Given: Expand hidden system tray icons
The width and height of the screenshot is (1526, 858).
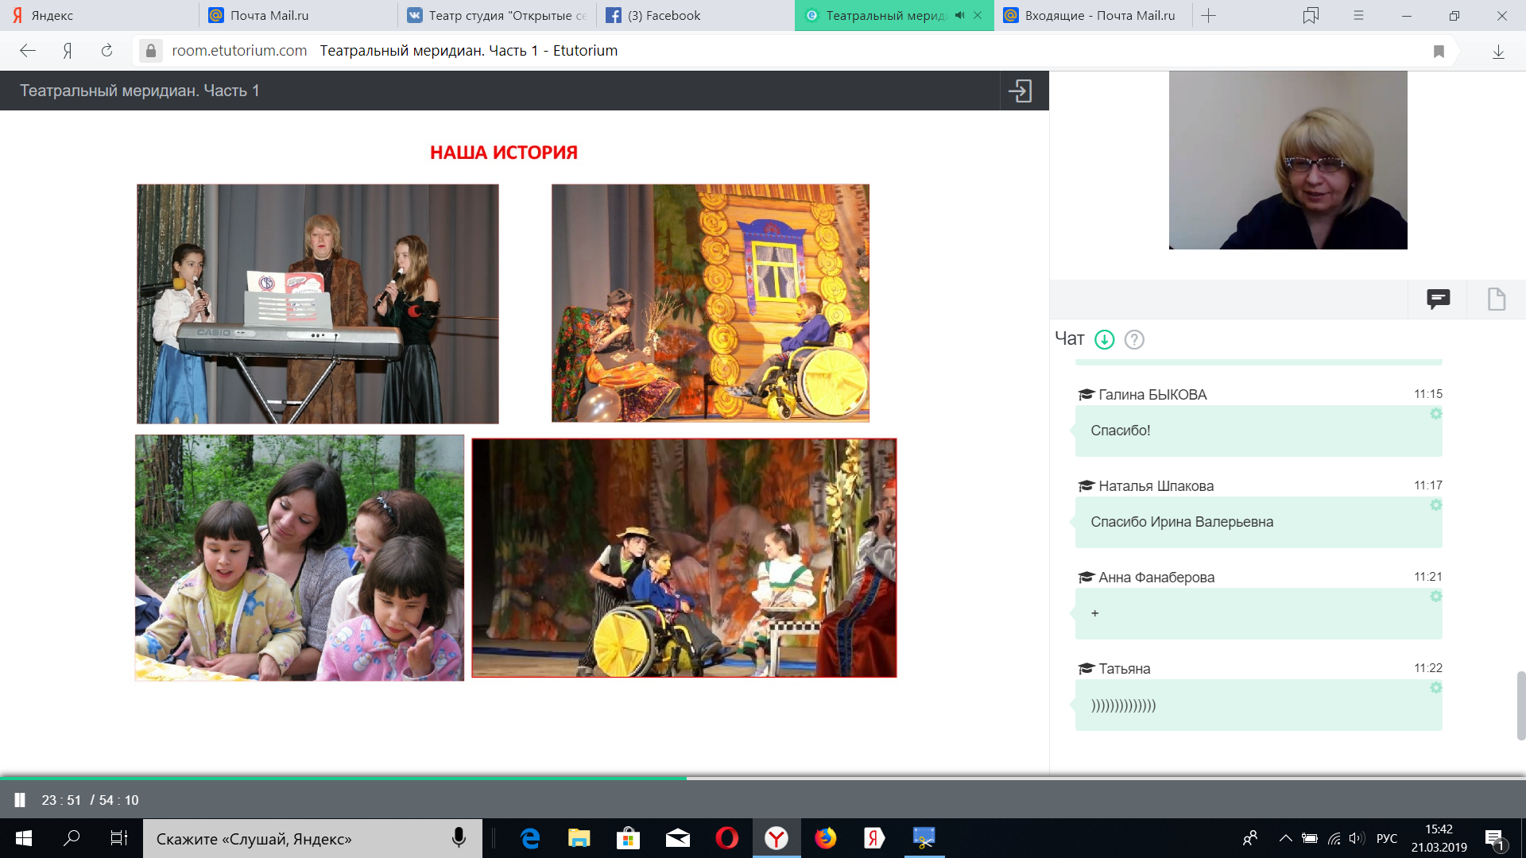Looking at the screenshot, I should [x=1285, y=838].
